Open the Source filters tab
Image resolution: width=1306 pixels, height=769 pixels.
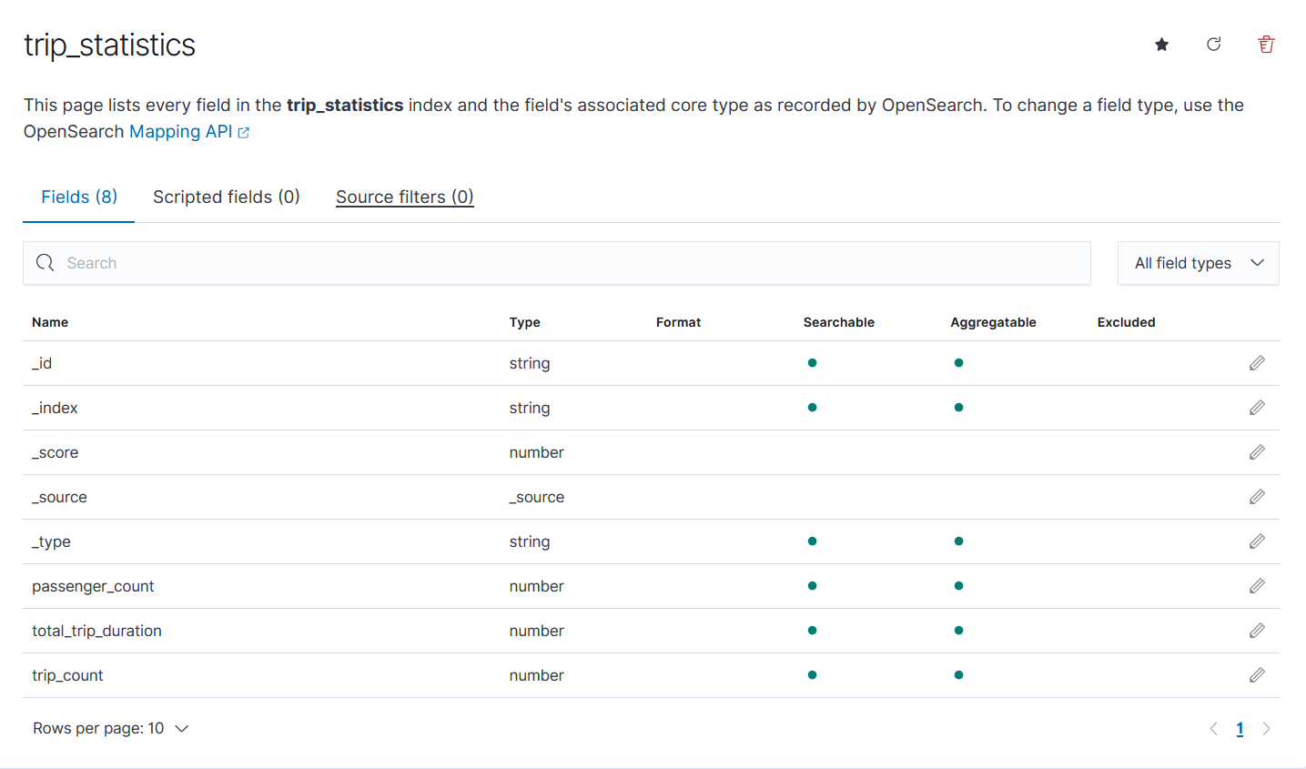404,197
